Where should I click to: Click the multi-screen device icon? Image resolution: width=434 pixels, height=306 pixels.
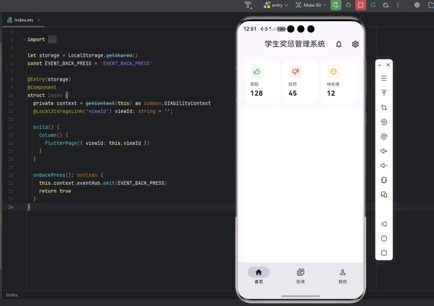point(384,195)
